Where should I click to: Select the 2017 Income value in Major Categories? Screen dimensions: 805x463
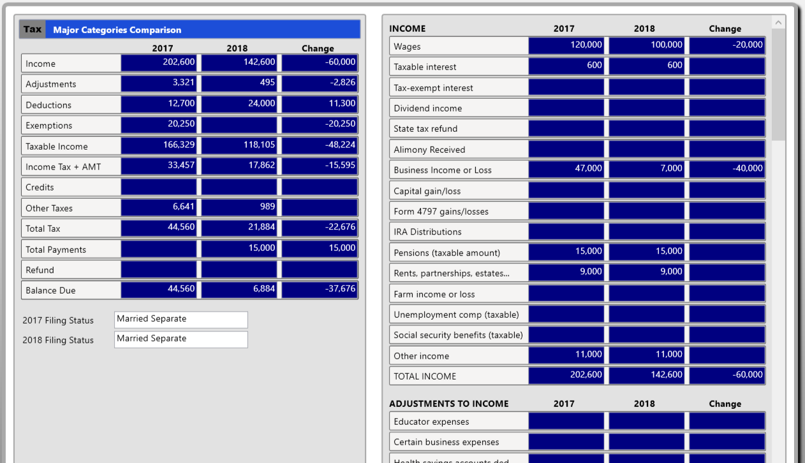pyautogui.click(x=159, y=63)
